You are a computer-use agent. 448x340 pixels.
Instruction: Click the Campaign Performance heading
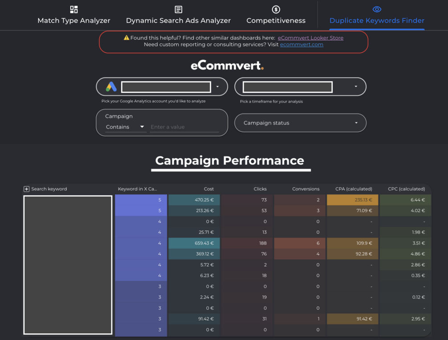[x=230, y=160]
